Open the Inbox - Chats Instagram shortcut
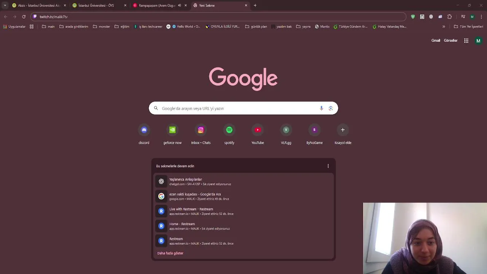Viewport: 487px width, 274px height. pos(201,135)
